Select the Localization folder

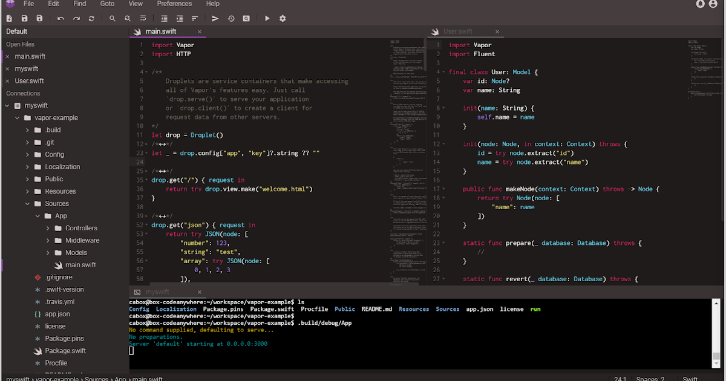coord(62,167)
